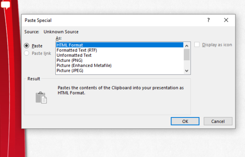The image size is (245, 157).
Task: Click the comment bubble icon
Action: [5, 5]
